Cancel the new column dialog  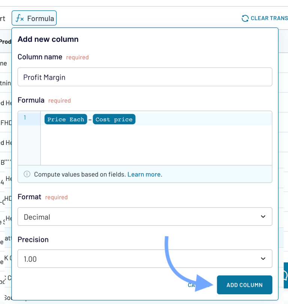coord(192,285)
